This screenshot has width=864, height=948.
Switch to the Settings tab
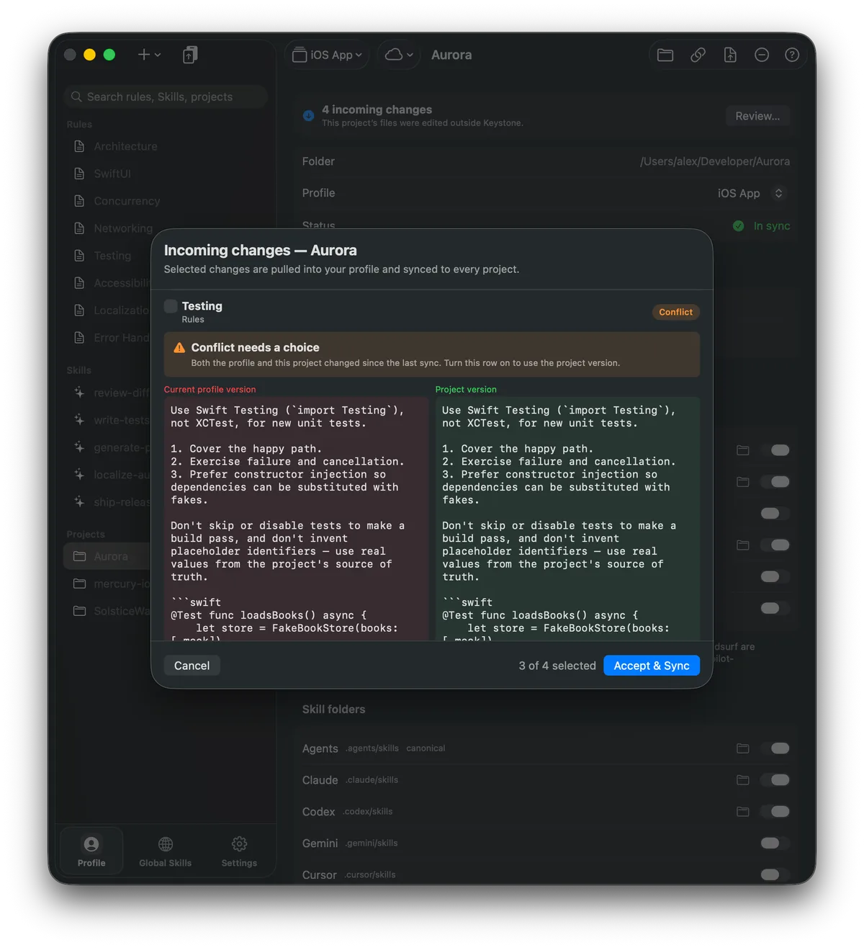(239, 851)
